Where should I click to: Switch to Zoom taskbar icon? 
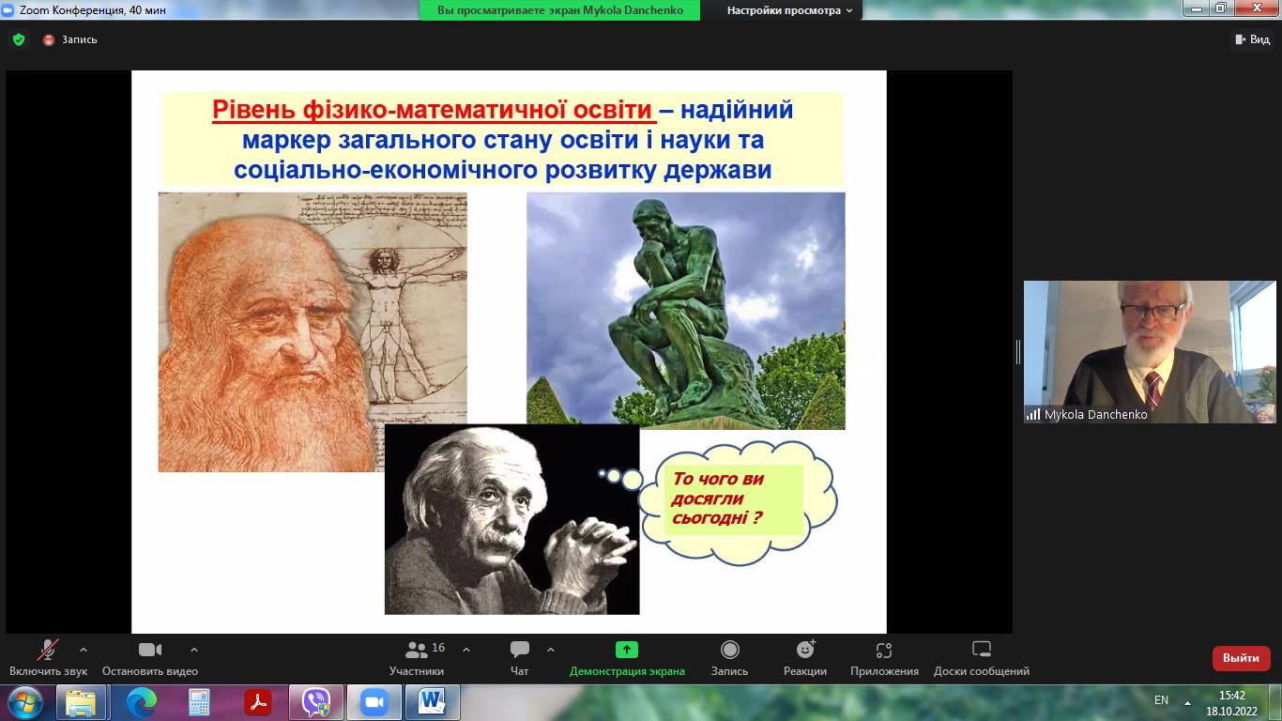point(374,701)
